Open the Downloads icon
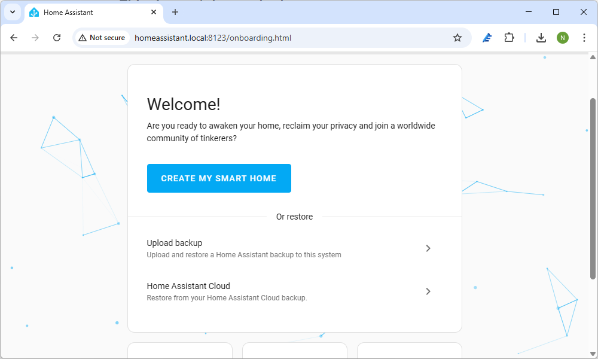 (541, 37)
